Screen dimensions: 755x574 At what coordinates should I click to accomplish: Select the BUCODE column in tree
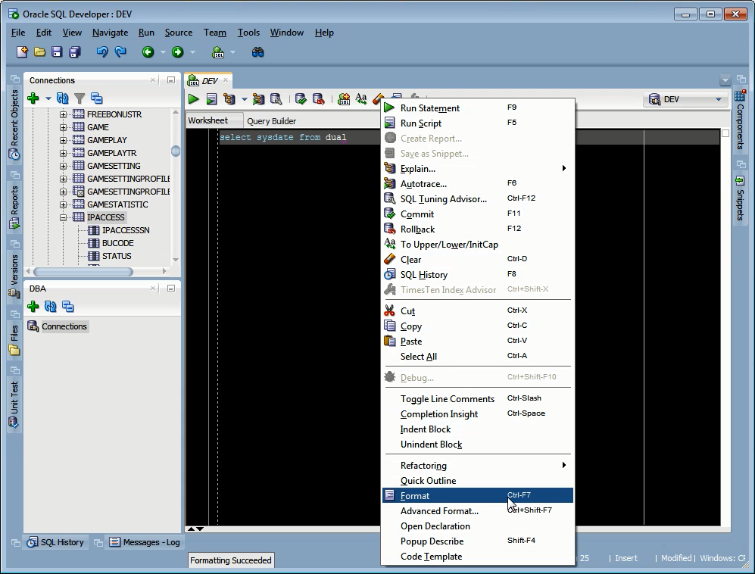118,243
